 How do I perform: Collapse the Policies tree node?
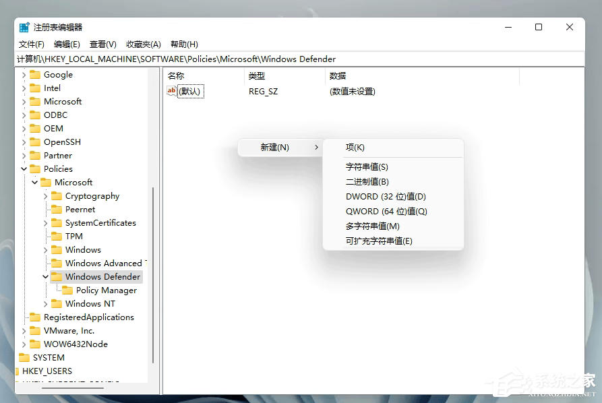click(24, 168)
